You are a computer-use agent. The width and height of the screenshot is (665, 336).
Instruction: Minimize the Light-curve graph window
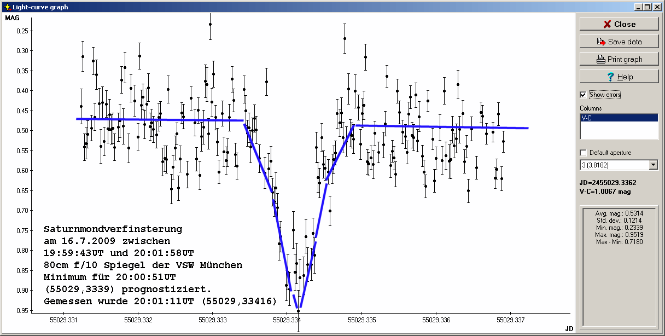[x=638, y=7]
